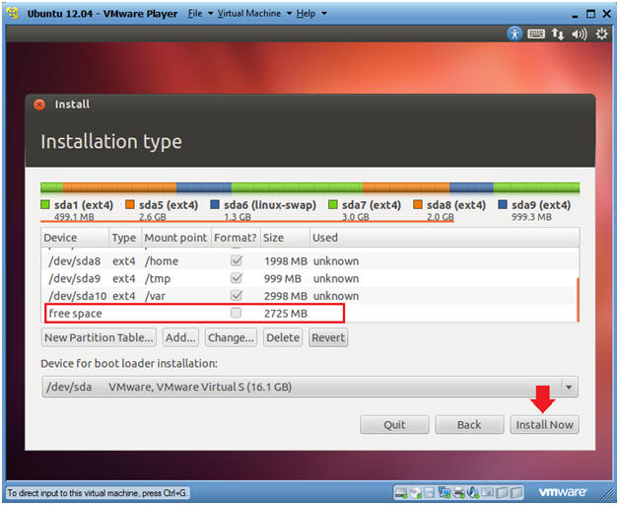Minimize the VMware Player window
Viewport: 619px width, 505px height.
pos(576,16)
